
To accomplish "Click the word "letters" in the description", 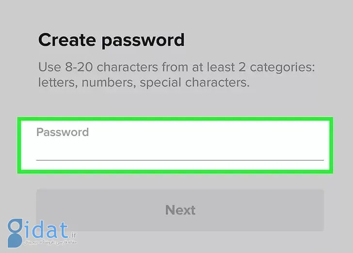I will coord(57,82).
